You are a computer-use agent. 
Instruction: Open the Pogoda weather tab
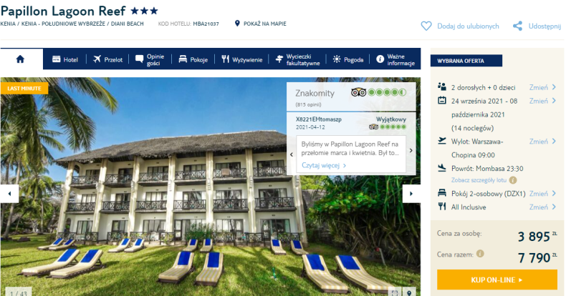pyautogui.click(x=348, y=59)
